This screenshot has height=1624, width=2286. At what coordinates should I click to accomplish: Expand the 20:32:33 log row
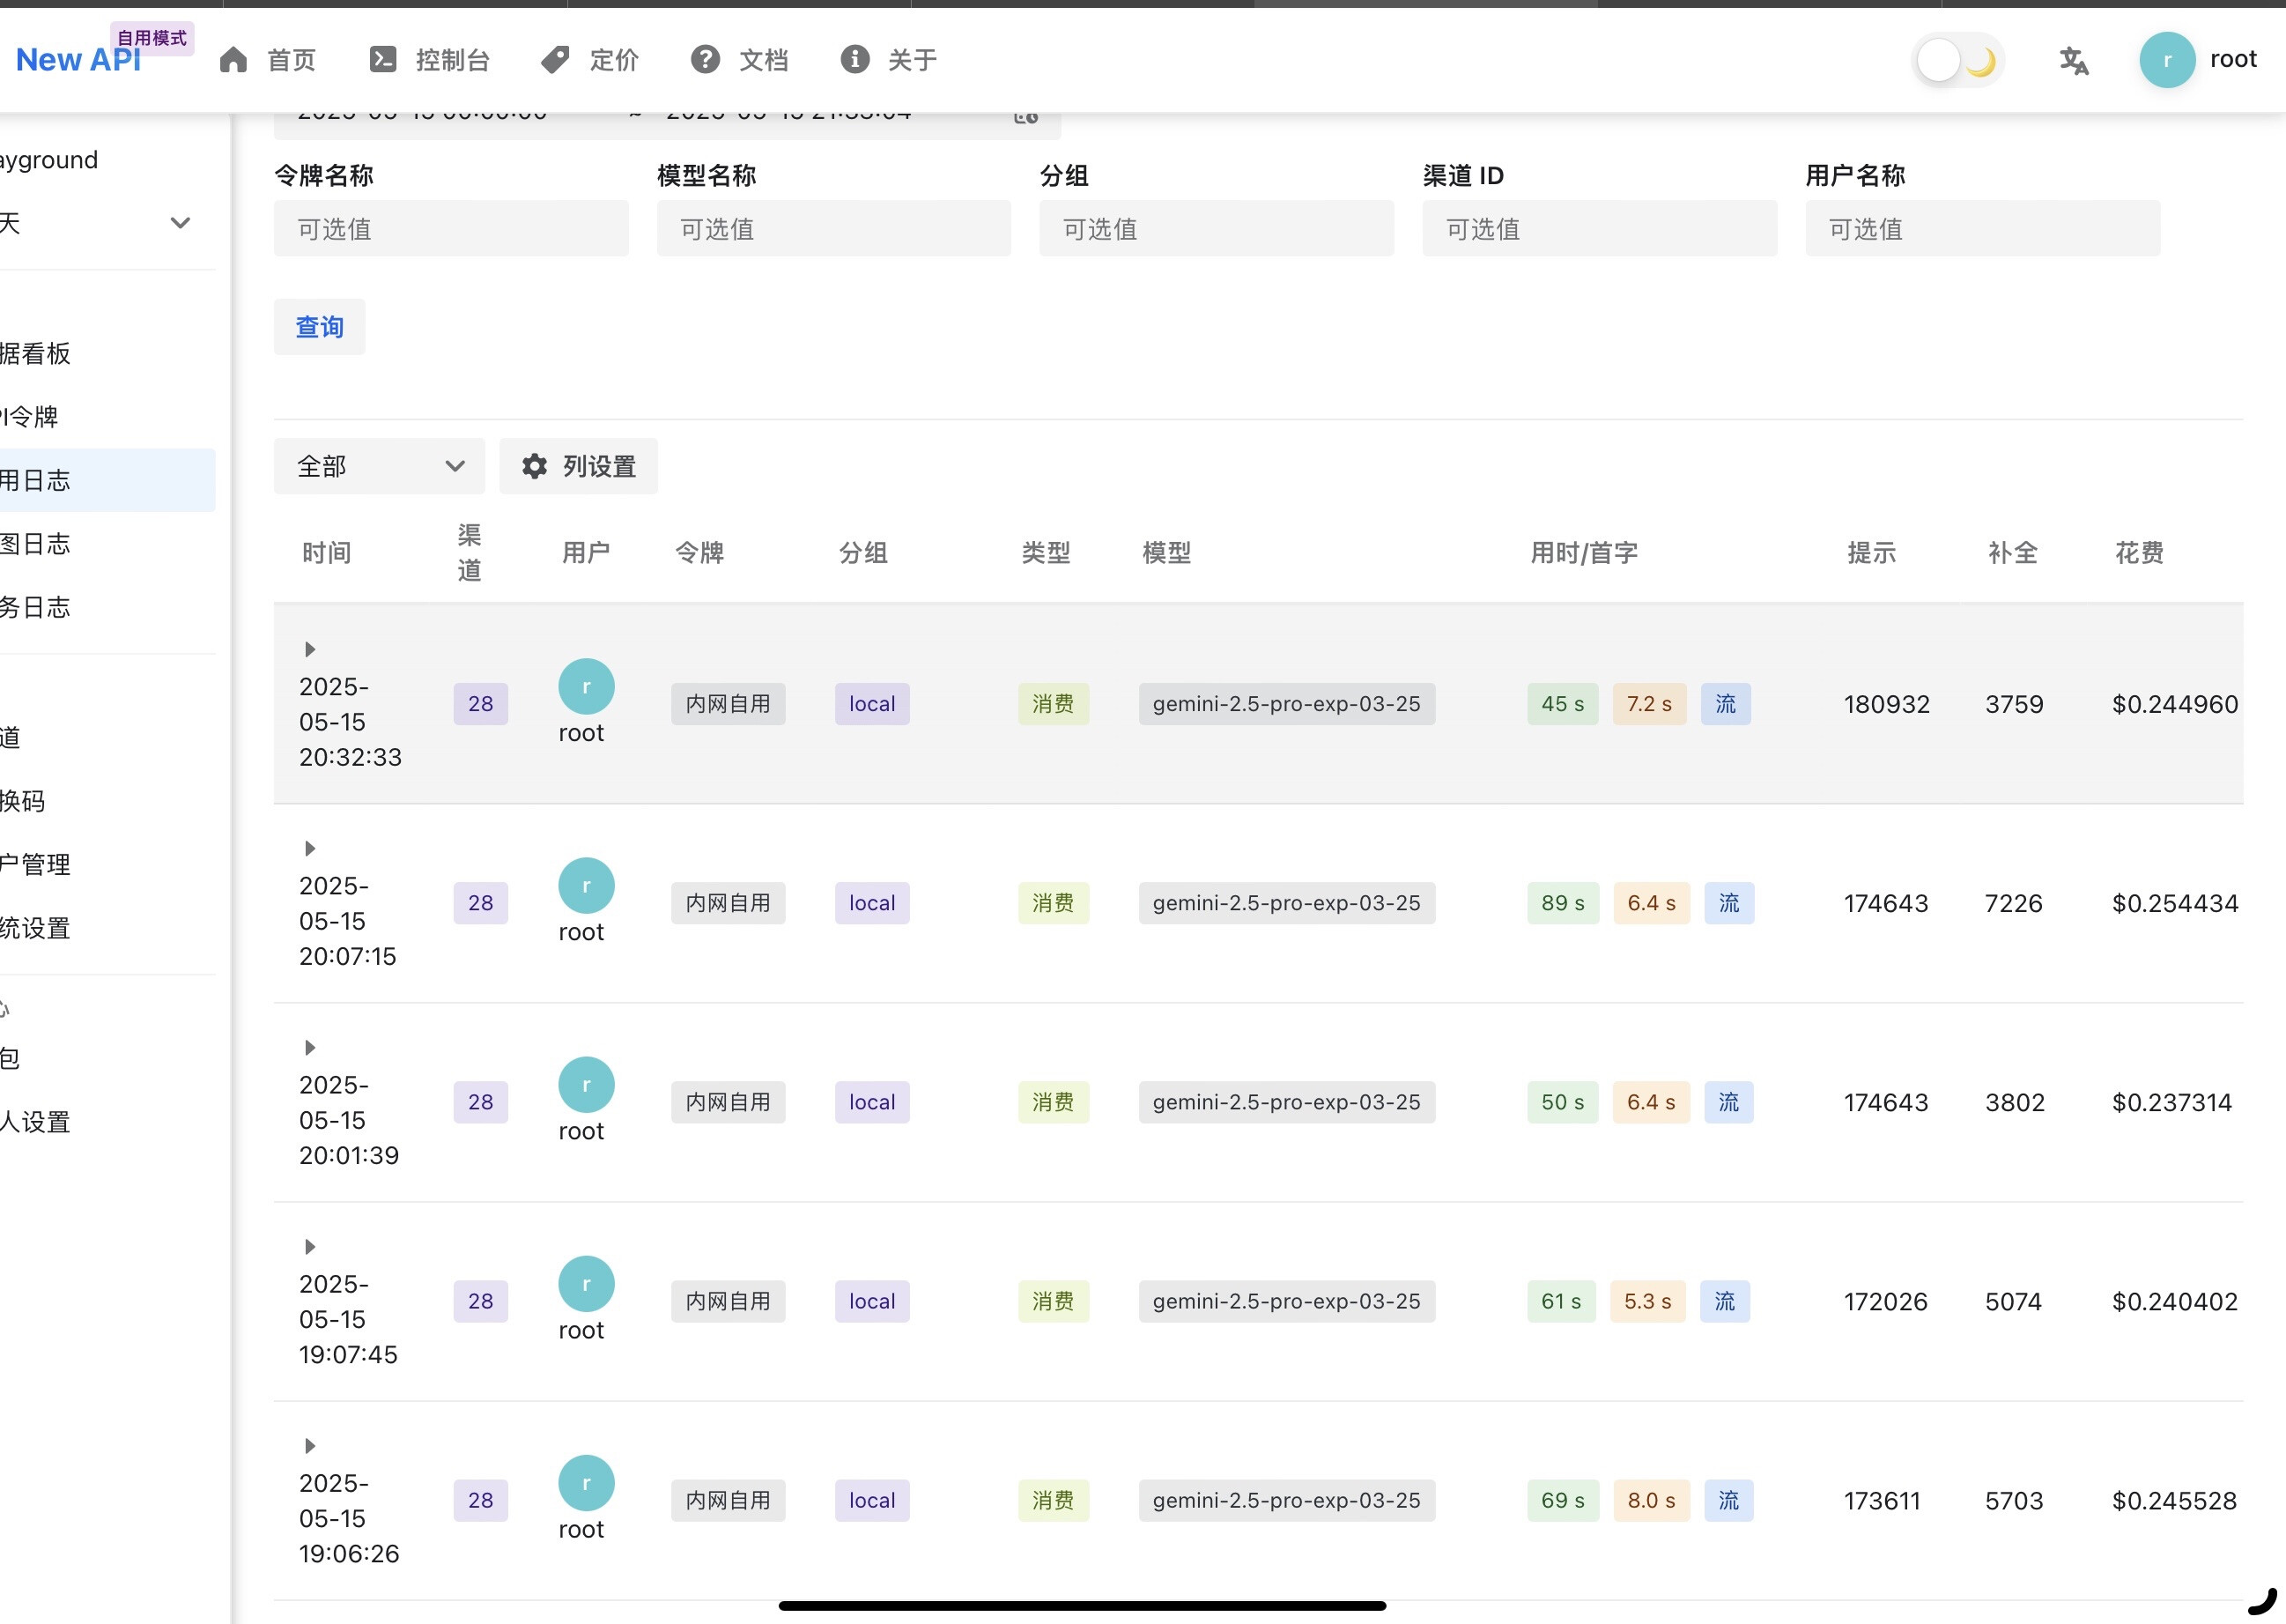coord(310,649)
